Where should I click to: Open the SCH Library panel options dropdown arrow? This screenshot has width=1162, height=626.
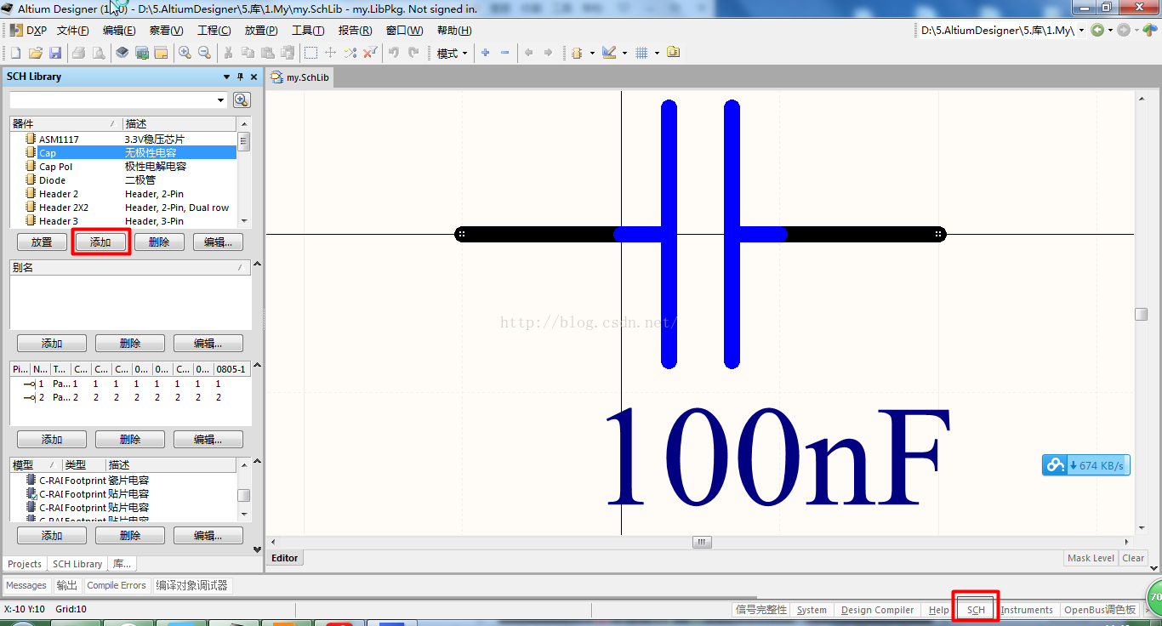pos(227,77)
